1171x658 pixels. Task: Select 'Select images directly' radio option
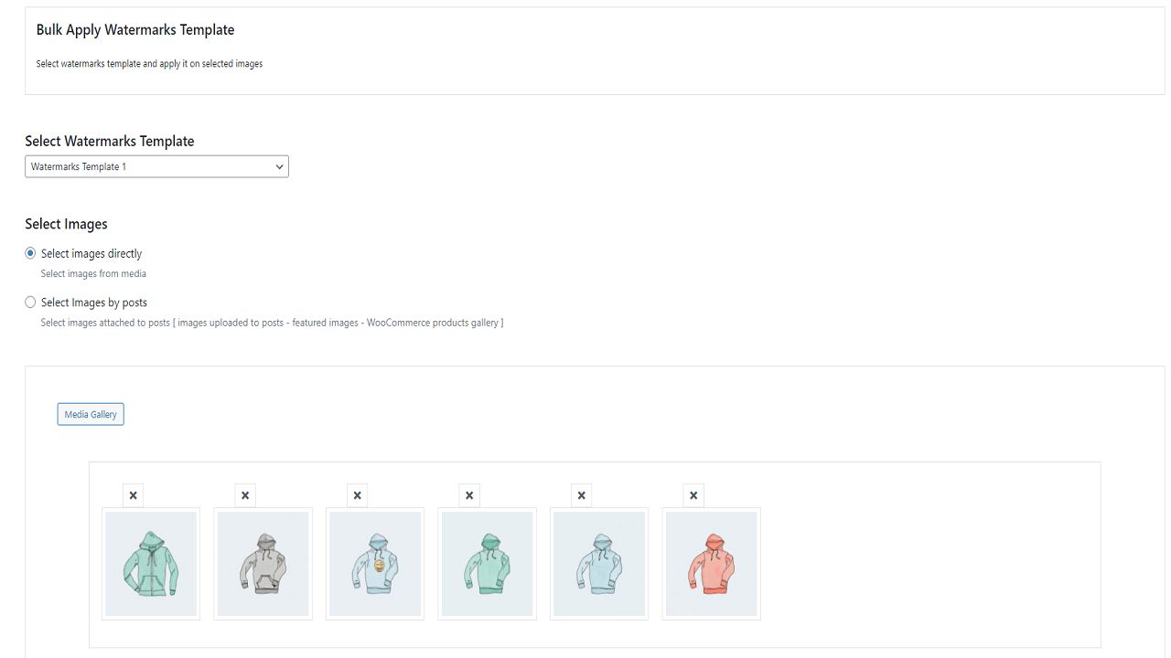point(30,253)
